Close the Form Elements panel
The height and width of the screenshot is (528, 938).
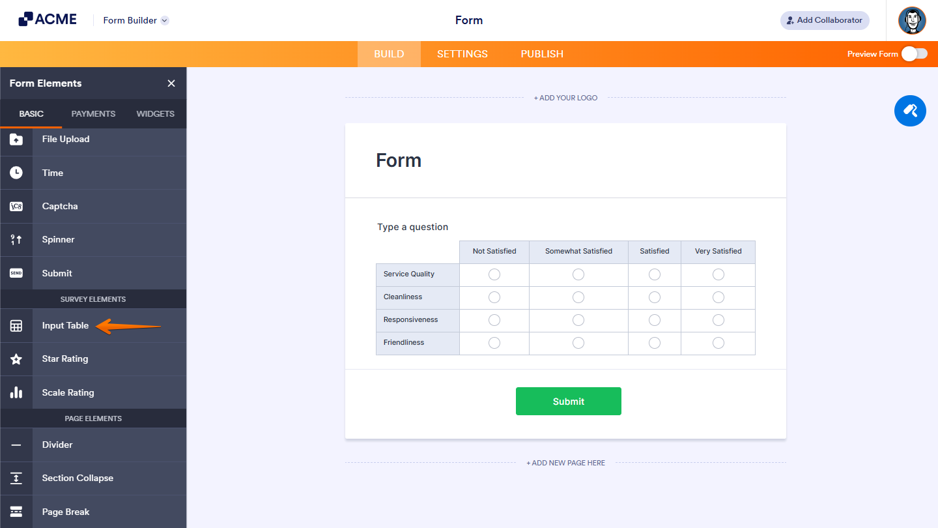(x=171, y=83)
